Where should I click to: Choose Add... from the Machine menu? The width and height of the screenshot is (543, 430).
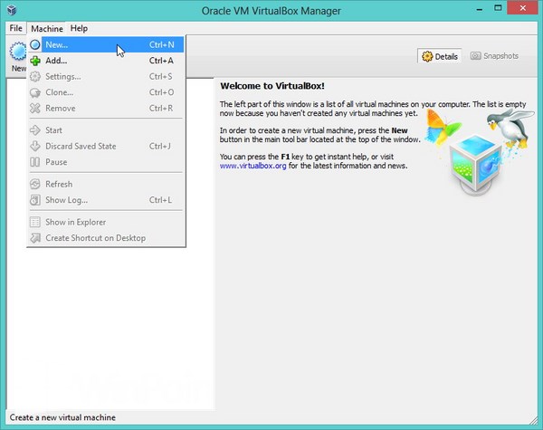coord(106,61)
